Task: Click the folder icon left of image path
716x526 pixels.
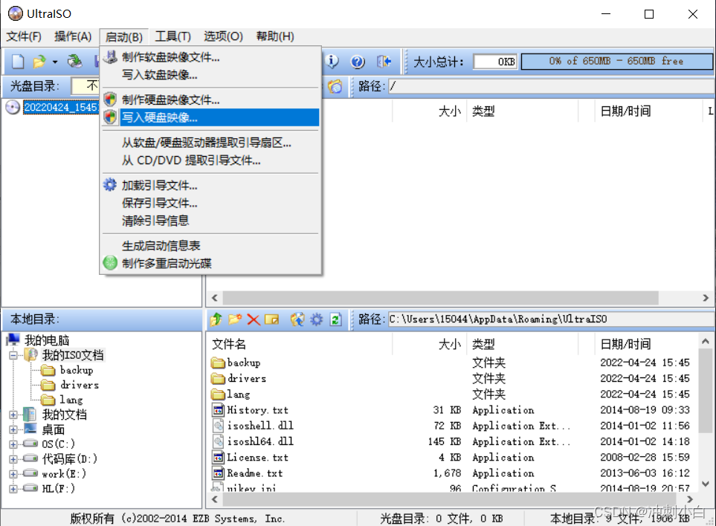Action: (335, 86)
